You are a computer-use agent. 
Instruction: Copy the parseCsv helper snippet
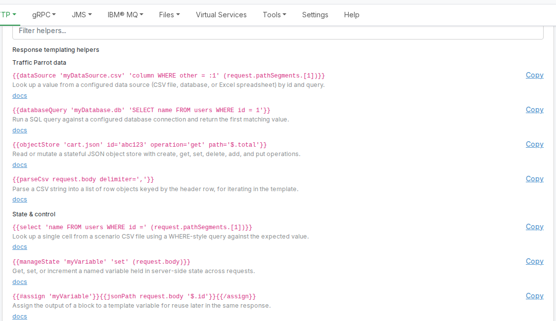534,179
